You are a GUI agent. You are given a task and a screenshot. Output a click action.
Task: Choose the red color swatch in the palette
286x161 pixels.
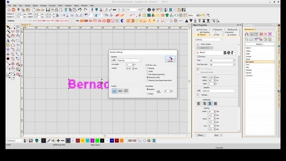click(x=78, y=140)
